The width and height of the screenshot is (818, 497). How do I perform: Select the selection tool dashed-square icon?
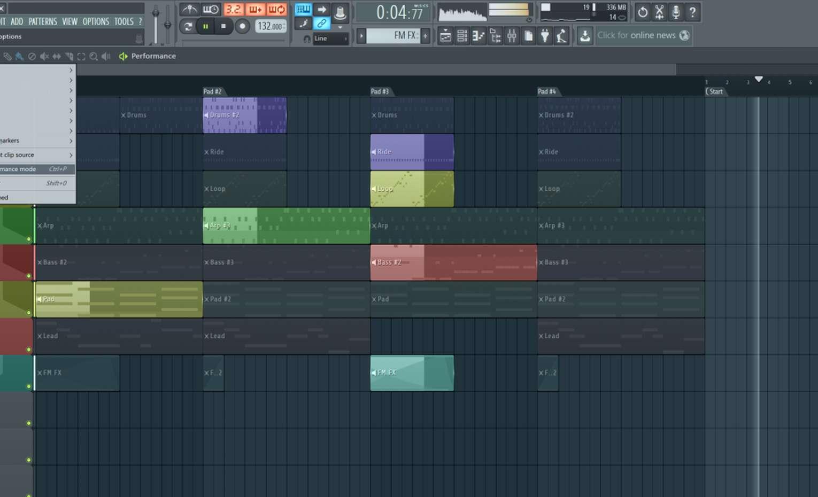pos(81,56)
